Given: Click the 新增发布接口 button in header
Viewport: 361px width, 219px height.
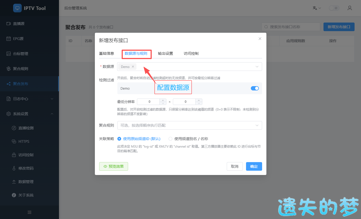Looking at the screenshot, I should pos(339,27).
